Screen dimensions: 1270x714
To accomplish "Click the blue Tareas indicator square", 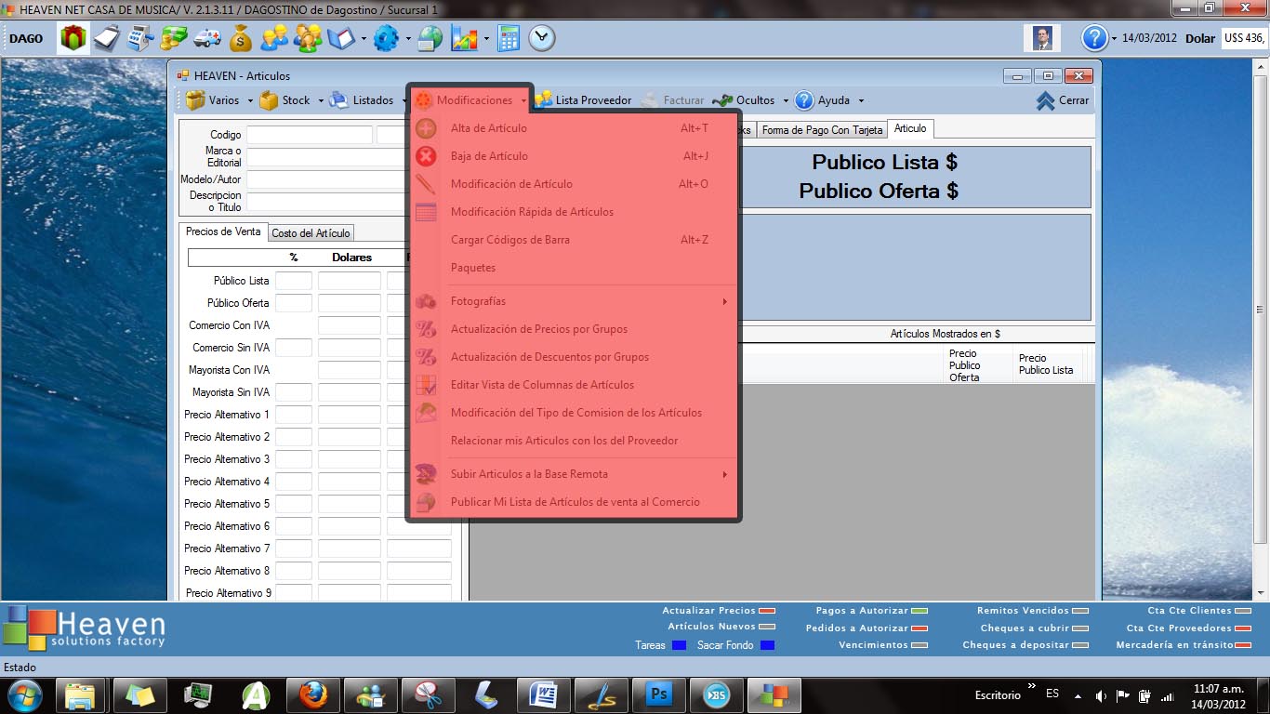I will point(679,645).
